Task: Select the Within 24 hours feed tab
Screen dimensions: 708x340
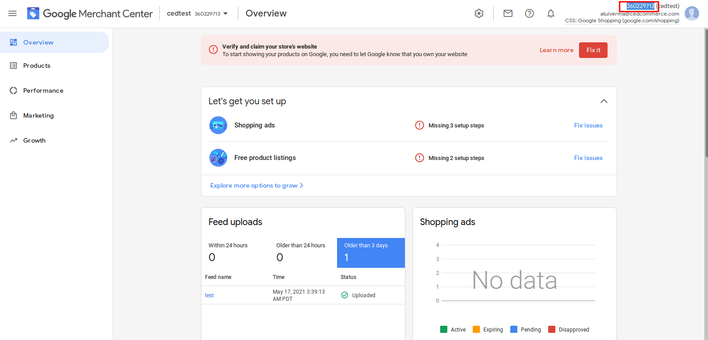Action: pos(235,253)
